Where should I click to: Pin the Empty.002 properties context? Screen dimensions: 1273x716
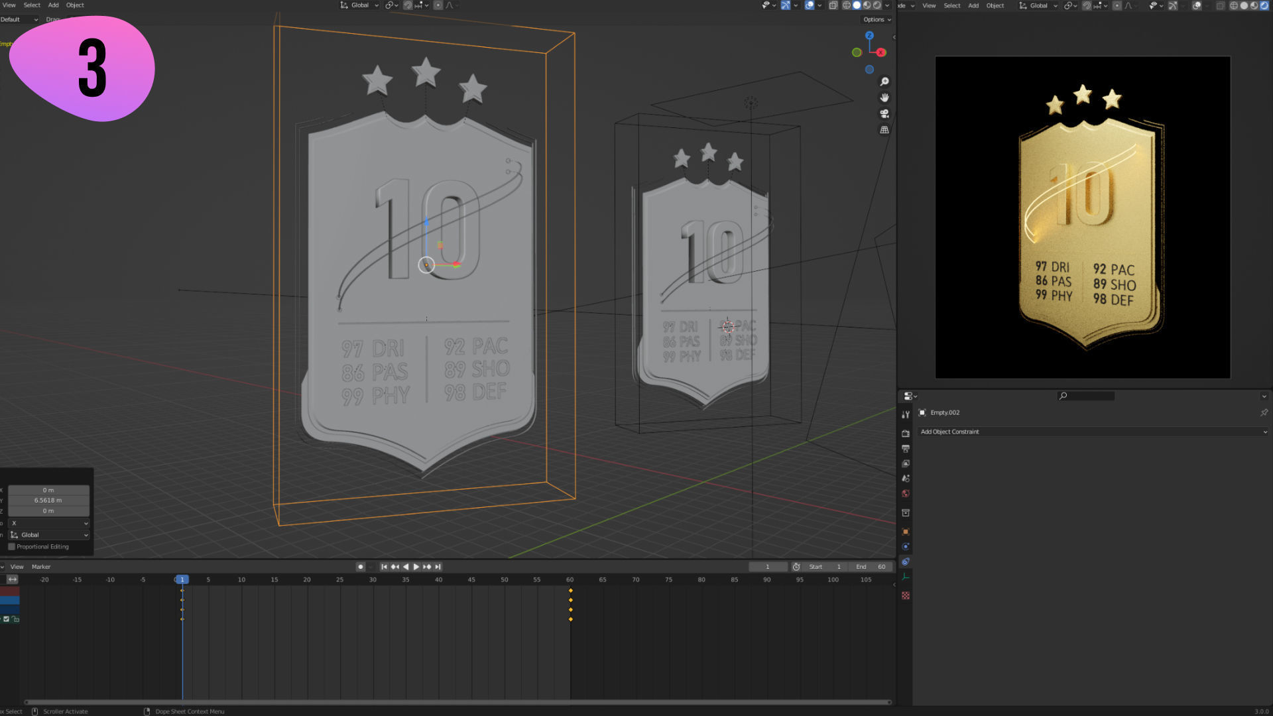(x=1264, y=412)
